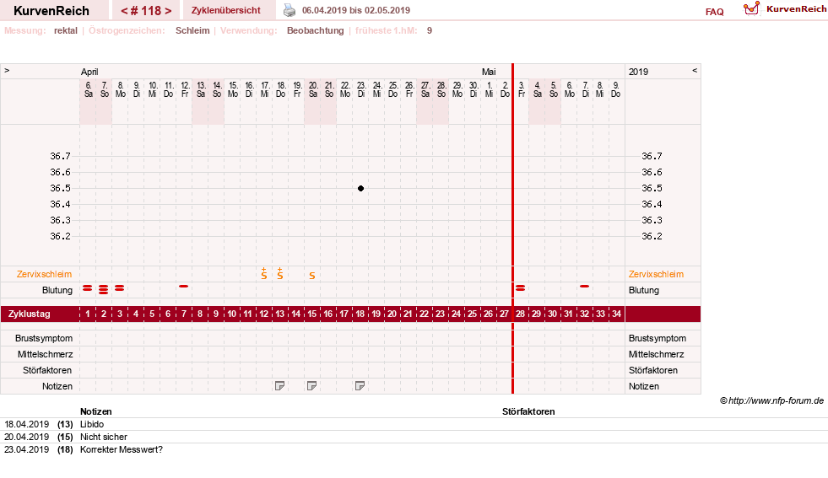Click the left Störfaktoren row label
The height and width of the screenshot is (478, 828).
coord(47,370)
